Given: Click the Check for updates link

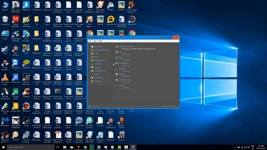Looking at the screenshot, I should pos(169,106).
